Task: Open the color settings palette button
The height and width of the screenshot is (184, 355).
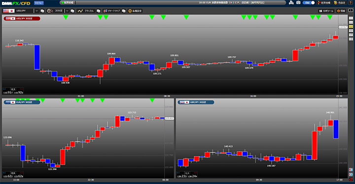Action: [x=340, y=3]
